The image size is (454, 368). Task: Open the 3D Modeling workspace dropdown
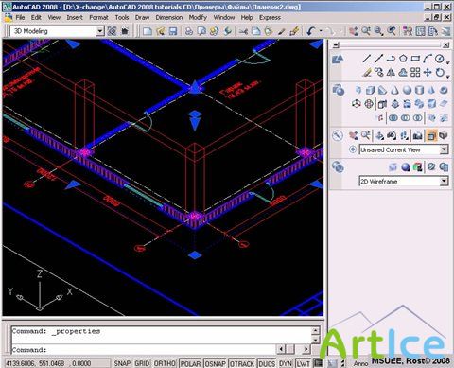click(x=100, y=31)
